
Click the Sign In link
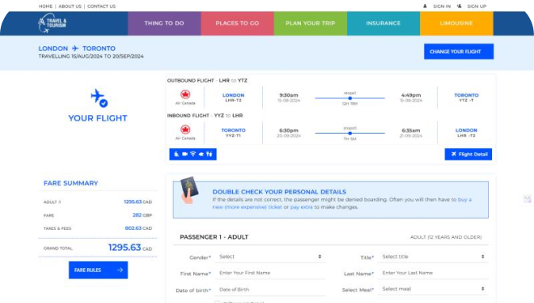442,6
